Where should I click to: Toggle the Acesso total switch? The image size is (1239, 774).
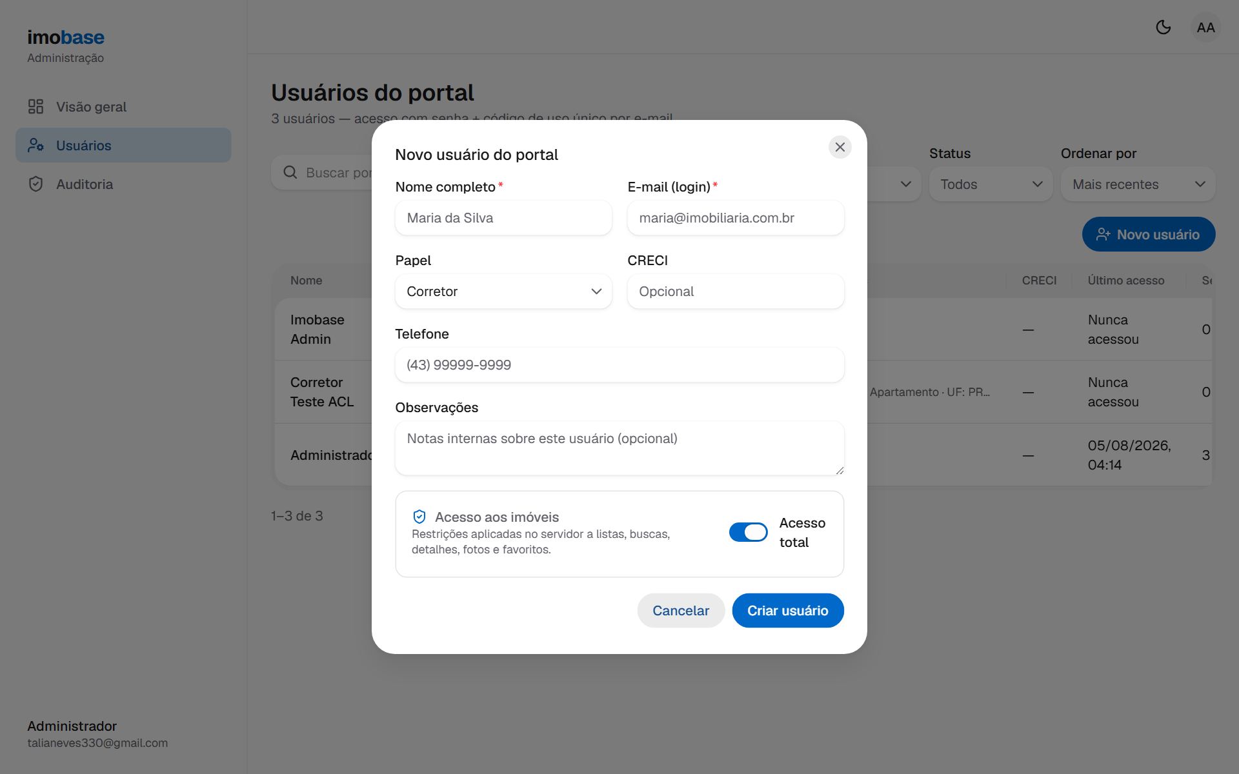tap(748, 532)
